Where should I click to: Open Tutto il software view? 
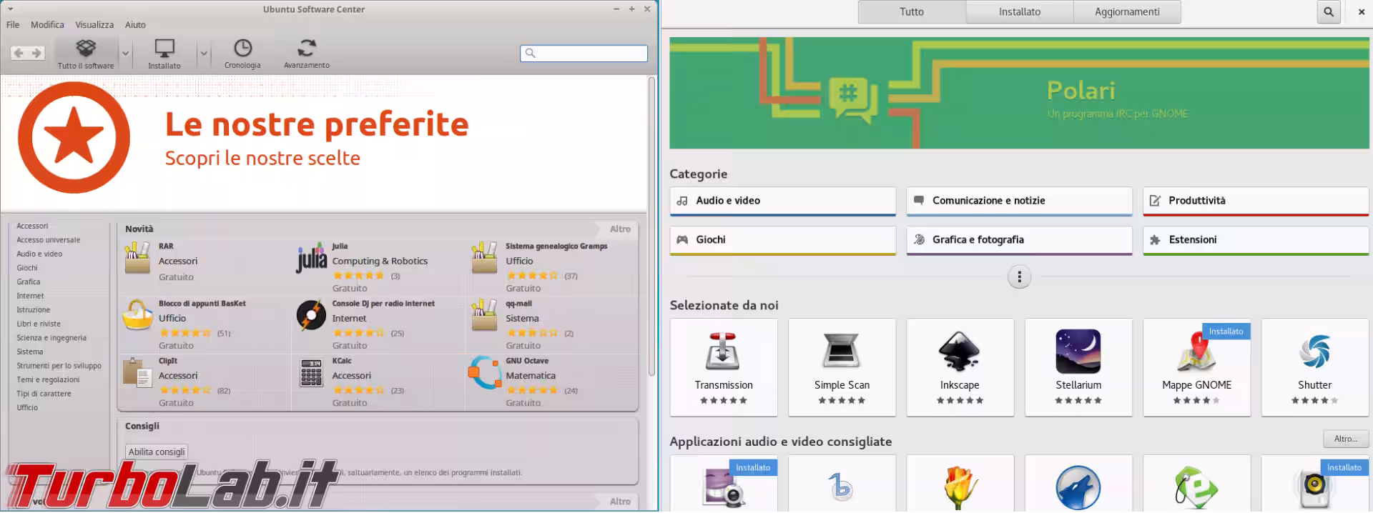click(x=86, y=54)
